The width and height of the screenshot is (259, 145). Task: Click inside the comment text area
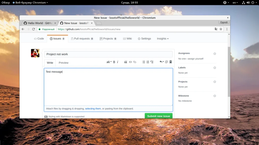coord(108,87)
